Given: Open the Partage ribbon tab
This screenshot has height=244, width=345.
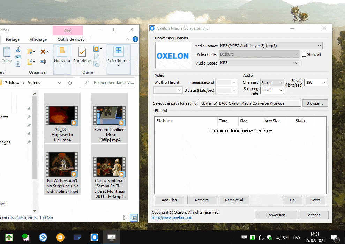Looking at the screenshot, I should click(13, 39).
